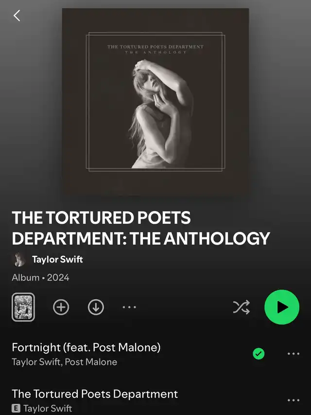Tap the large album cover artwork
Screen dimensions: 311x415
[x=155, y=102]
